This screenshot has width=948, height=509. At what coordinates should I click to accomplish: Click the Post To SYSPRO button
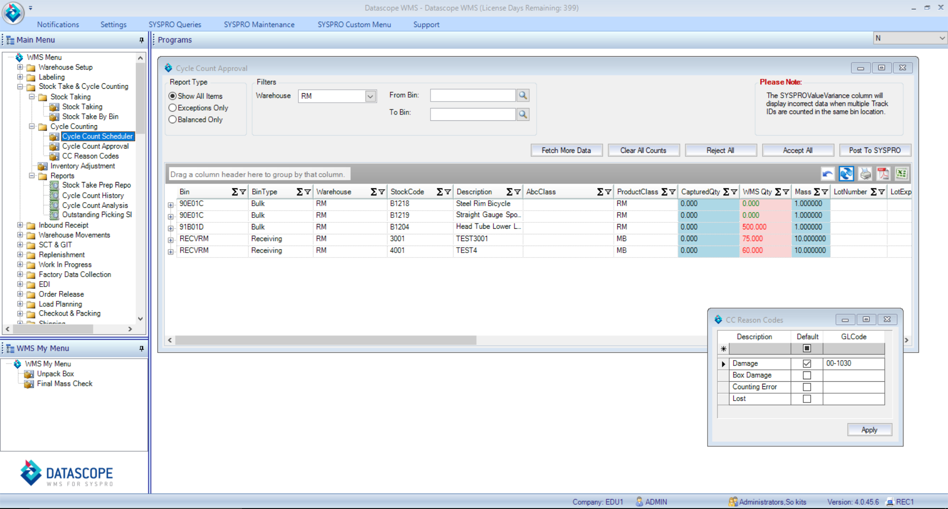[x=875, y=150]
